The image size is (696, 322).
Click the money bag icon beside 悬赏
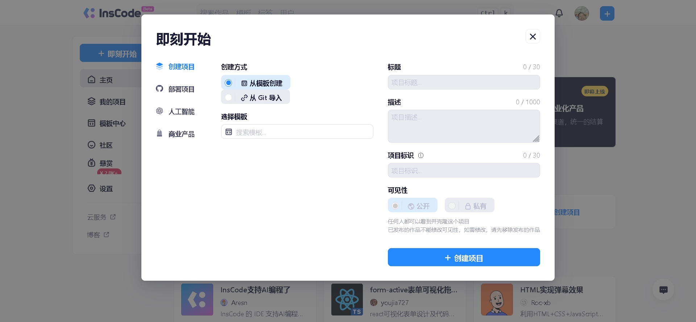91,163
